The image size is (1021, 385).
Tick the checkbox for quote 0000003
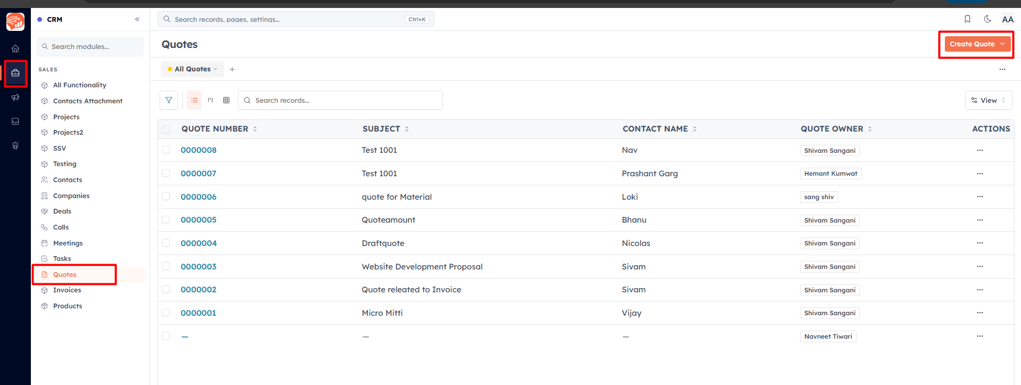click(166, 266)
